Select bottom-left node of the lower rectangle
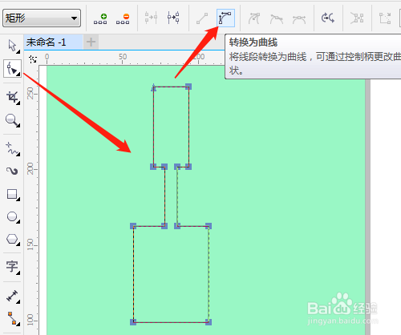Image resolution: width=401 pixels, height=335 pixels. pyautogui.click(x=133, y=322)
